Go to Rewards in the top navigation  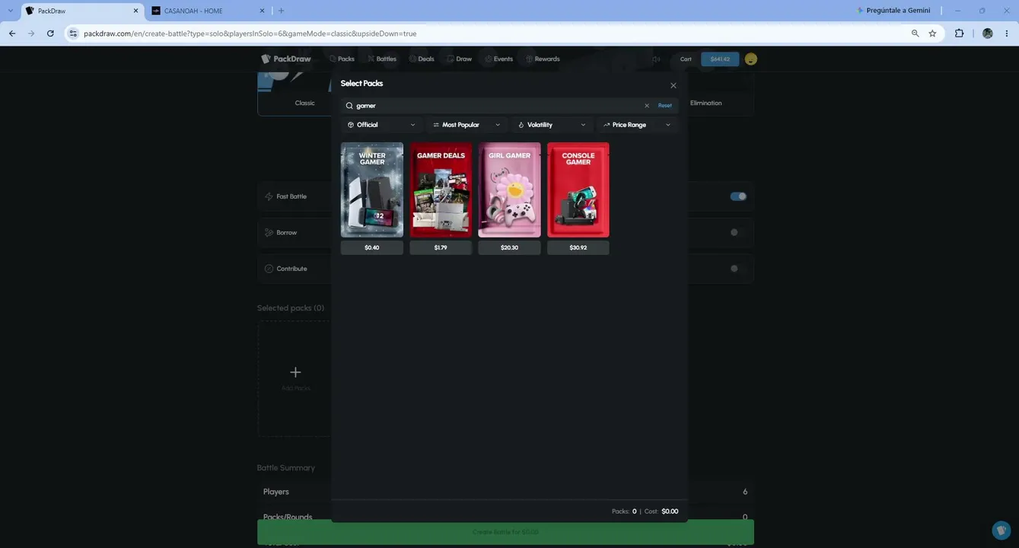(543, 59)
